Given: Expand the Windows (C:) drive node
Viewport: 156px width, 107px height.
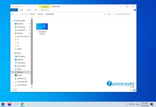Looking at the screenshot, I should point(13,79).
